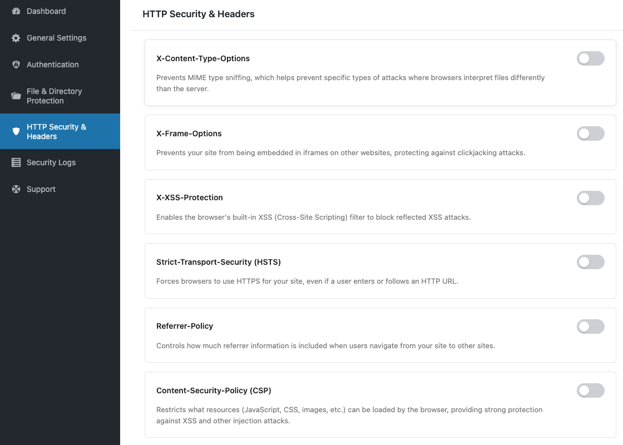623x445 pixels.
Task: Click the Authentication shield-lock icon
Action: [x=16, y=65]
